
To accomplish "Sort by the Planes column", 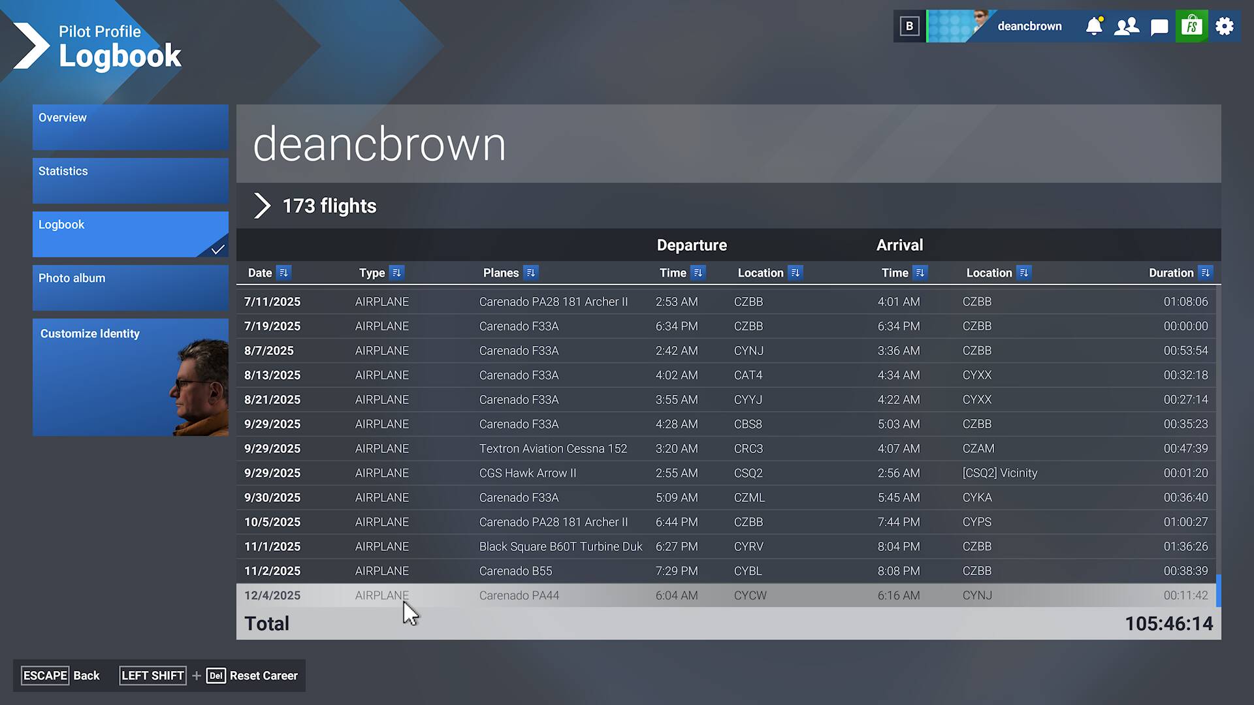I will (530, 273).
